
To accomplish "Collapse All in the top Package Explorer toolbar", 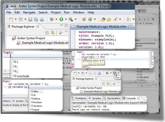I will [x=47, y=33].
